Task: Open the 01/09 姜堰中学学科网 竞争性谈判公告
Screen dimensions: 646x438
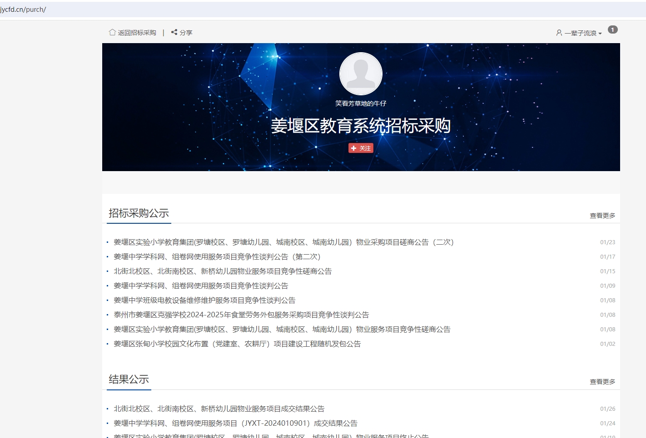Action: point(201,286)
